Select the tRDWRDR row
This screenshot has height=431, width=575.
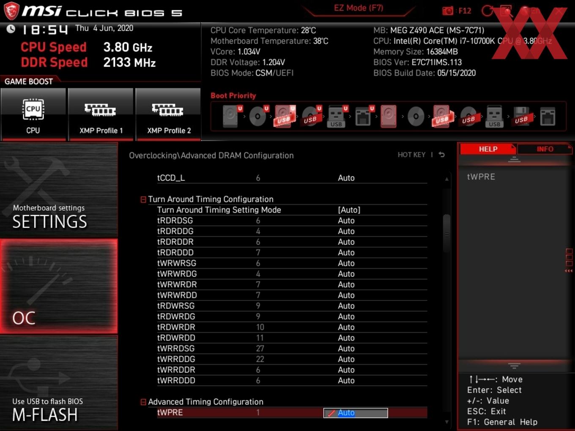click(x=292, y=327)
